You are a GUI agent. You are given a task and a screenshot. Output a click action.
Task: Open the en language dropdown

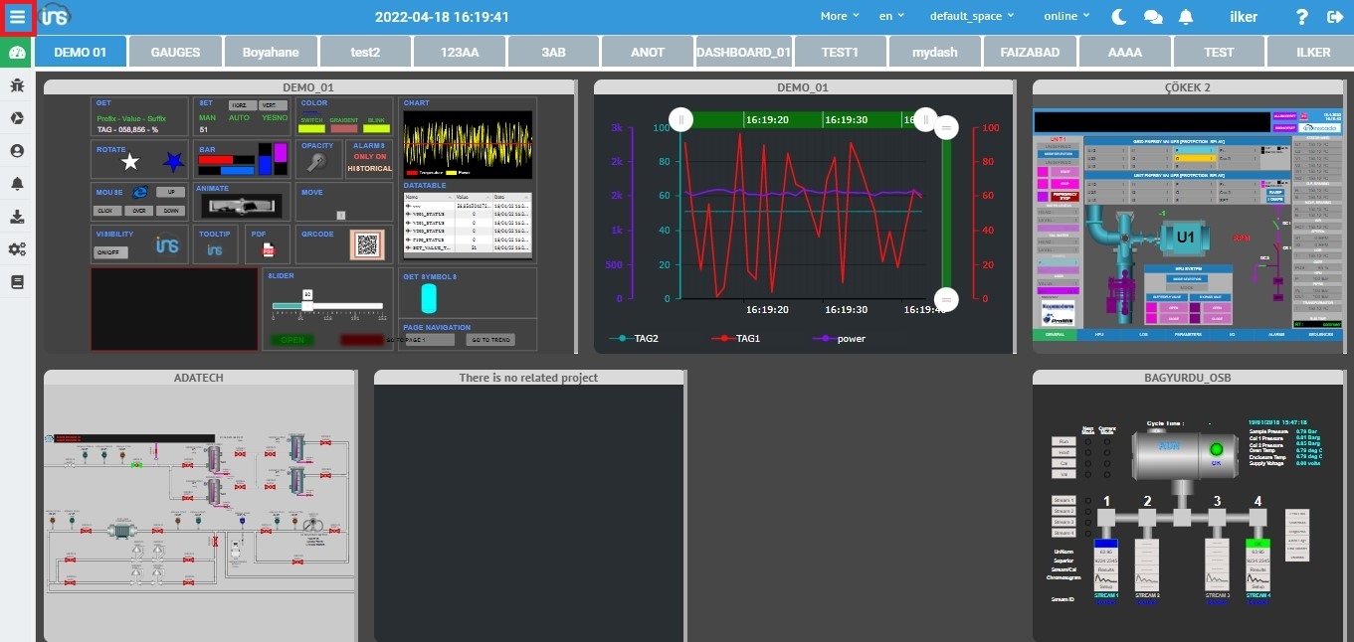(x=891, y=17)
